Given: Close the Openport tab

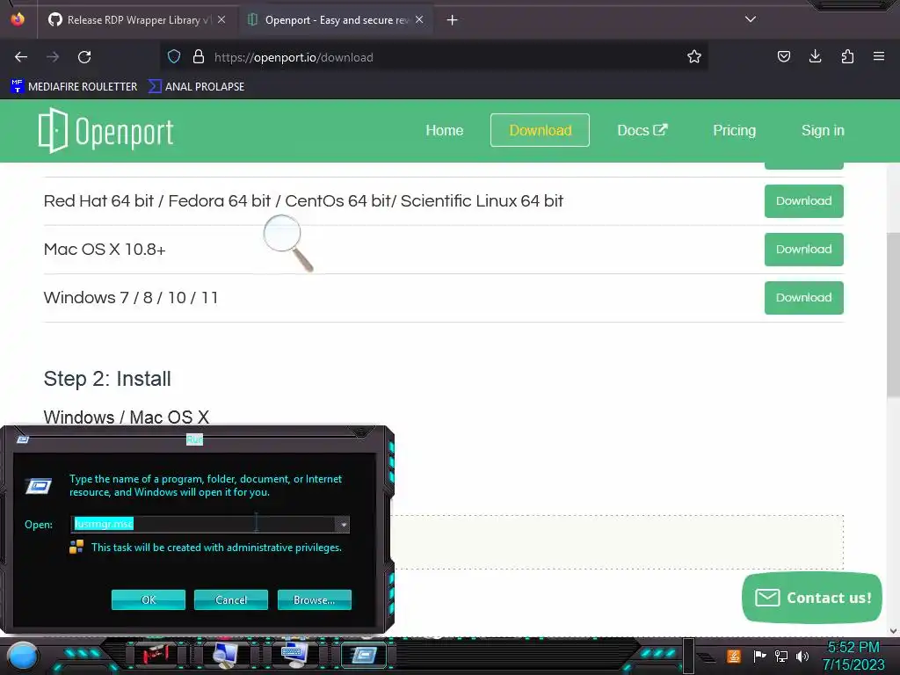Looking at the screenshot, I should tap(419, 19).
